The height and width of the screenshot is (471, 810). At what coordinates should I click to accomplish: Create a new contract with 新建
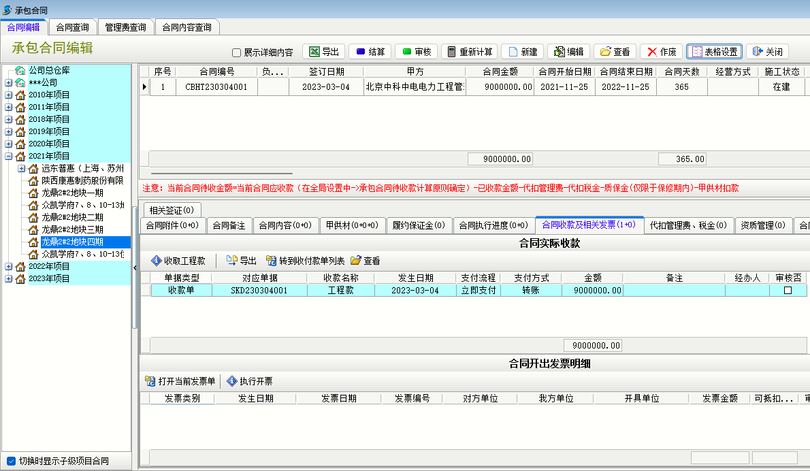pyautogui.click(x=522, y=52)
